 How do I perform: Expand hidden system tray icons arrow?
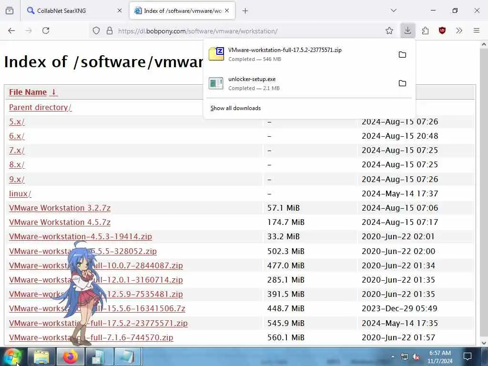393,356
